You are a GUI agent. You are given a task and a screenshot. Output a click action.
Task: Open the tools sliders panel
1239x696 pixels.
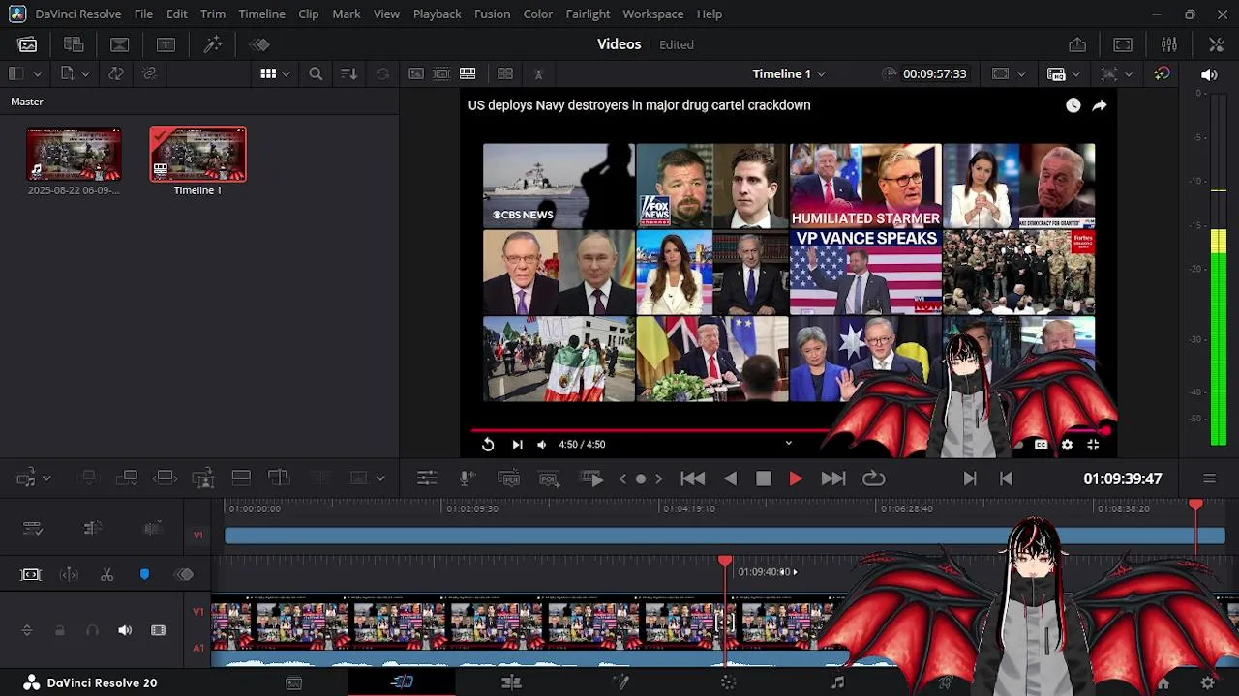pyautogui.click(x=427, y=478)
